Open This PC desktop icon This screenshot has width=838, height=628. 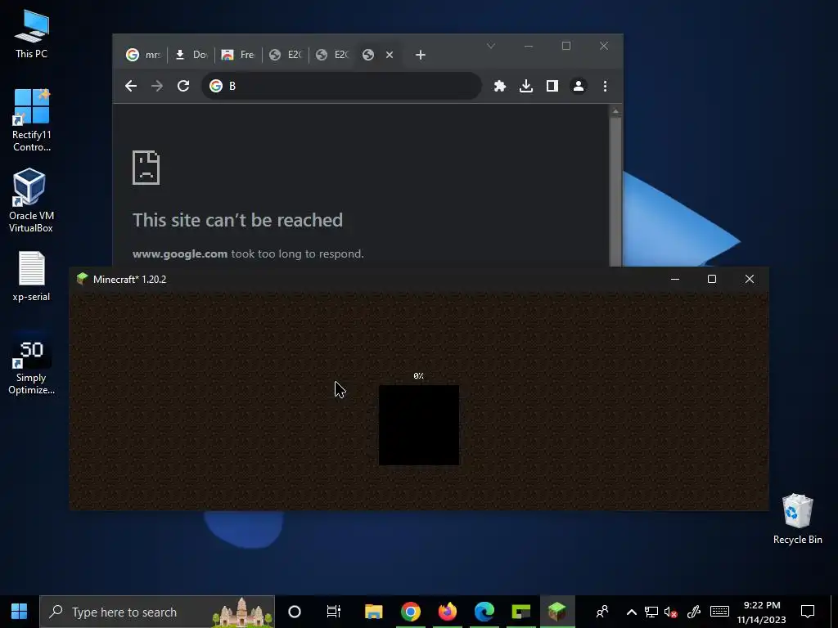click(x=32, y=34)
